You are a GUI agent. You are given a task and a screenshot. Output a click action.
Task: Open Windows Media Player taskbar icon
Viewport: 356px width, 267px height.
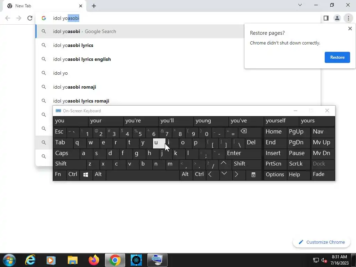51,260
